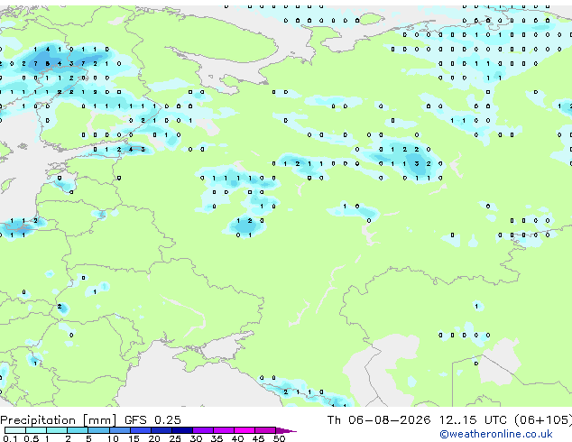Click the '(06+105)' forecast offset text

[x=543, y=419]
